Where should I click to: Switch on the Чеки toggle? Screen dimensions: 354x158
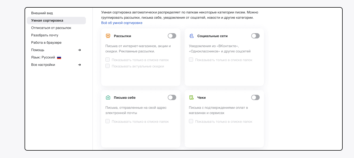[x=255, y=97]
